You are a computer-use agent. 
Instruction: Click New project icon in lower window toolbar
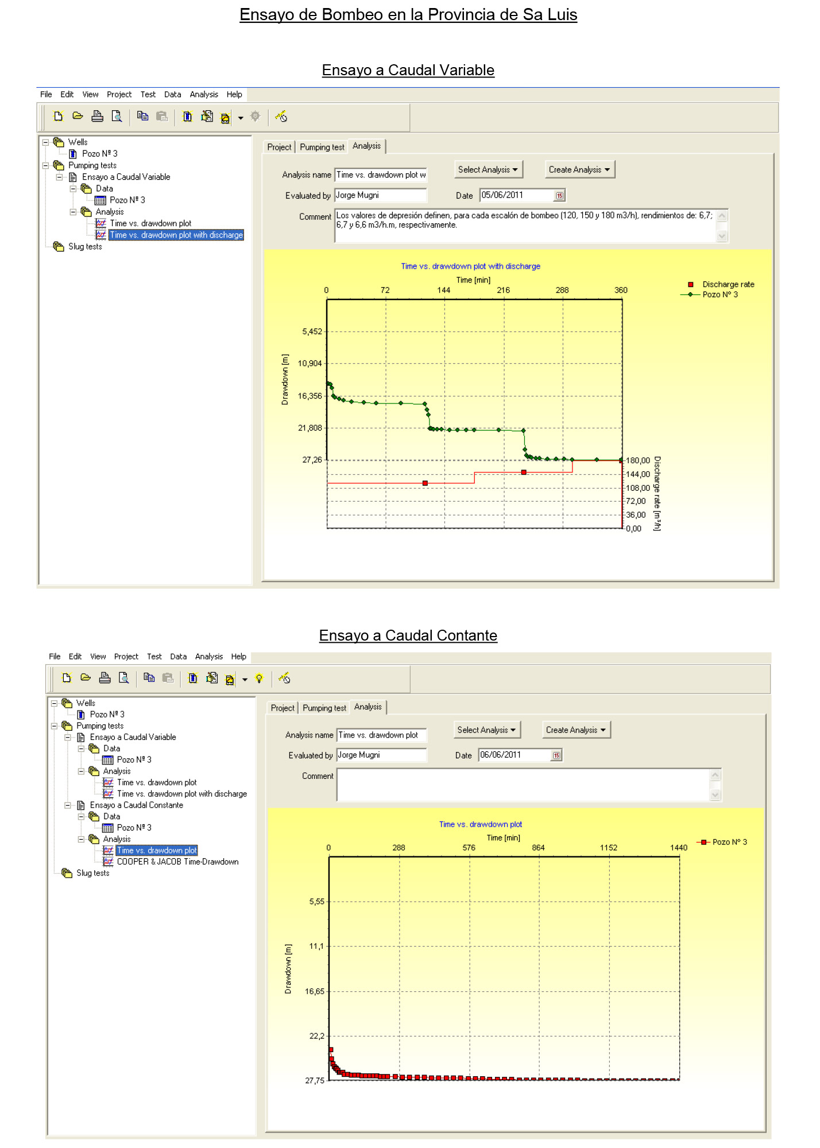coord(66,678)
